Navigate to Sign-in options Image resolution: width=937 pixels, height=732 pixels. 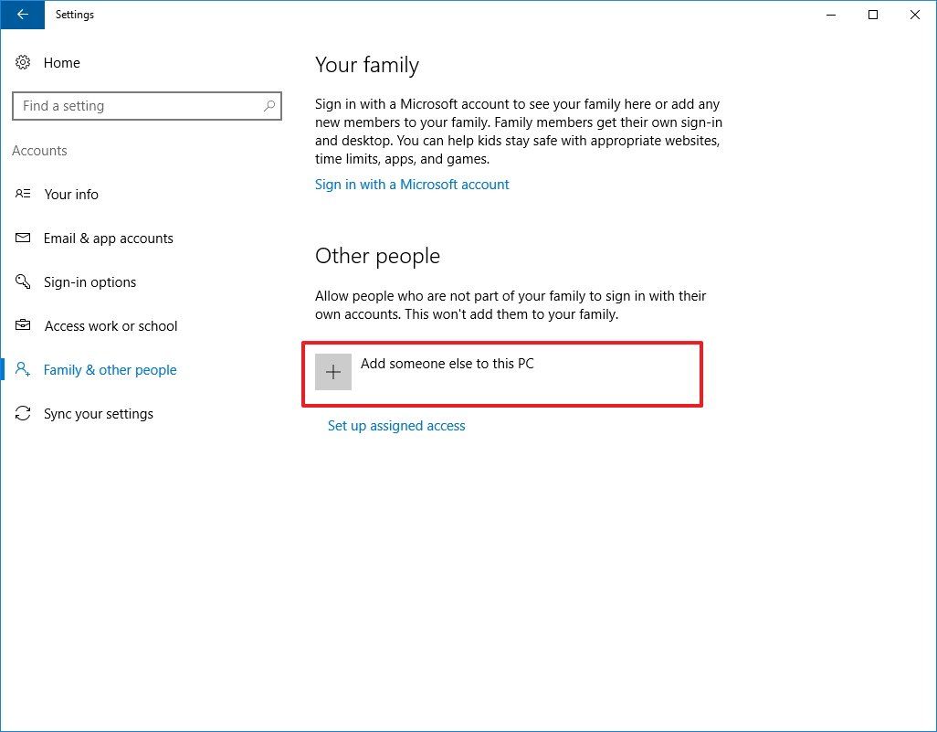pyautogui.click(x=92, y=281)
